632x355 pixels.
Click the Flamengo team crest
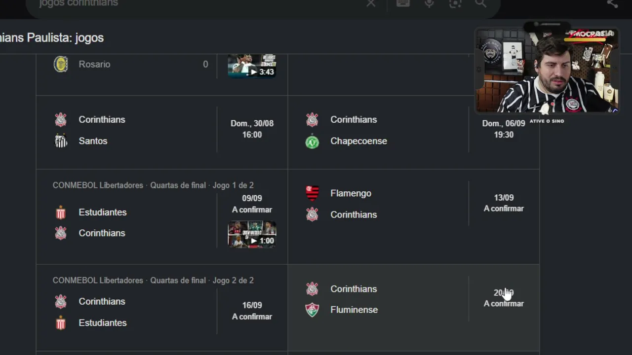coord(312,193)
